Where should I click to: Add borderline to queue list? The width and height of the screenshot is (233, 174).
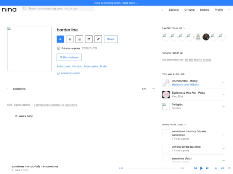[x=79, y=39]
